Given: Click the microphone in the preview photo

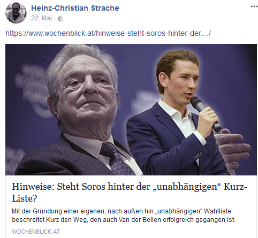Looking at the screenshot, I should 205,114.
